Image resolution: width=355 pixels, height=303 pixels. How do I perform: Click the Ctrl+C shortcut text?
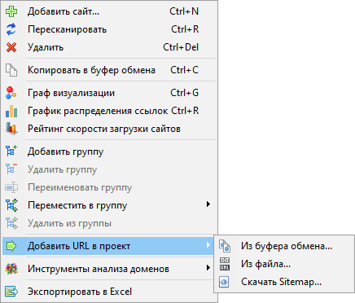185,70
